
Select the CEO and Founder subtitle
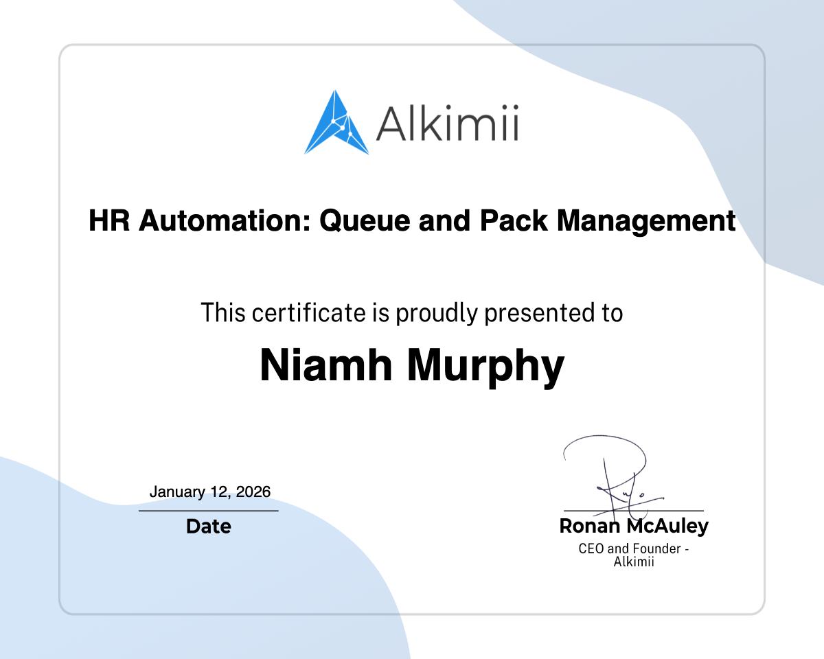634,549
